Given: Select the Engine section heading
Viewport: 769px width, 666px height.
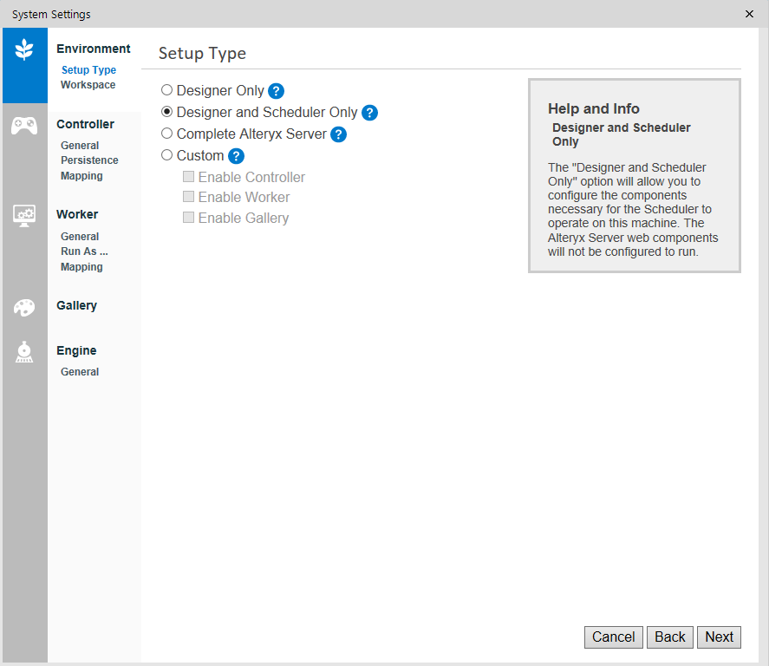Looking at the screenshot, I should (76, 350).
